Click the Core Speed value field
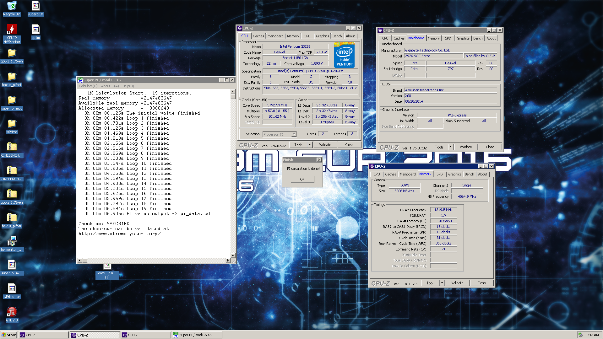 click(277, 105)
